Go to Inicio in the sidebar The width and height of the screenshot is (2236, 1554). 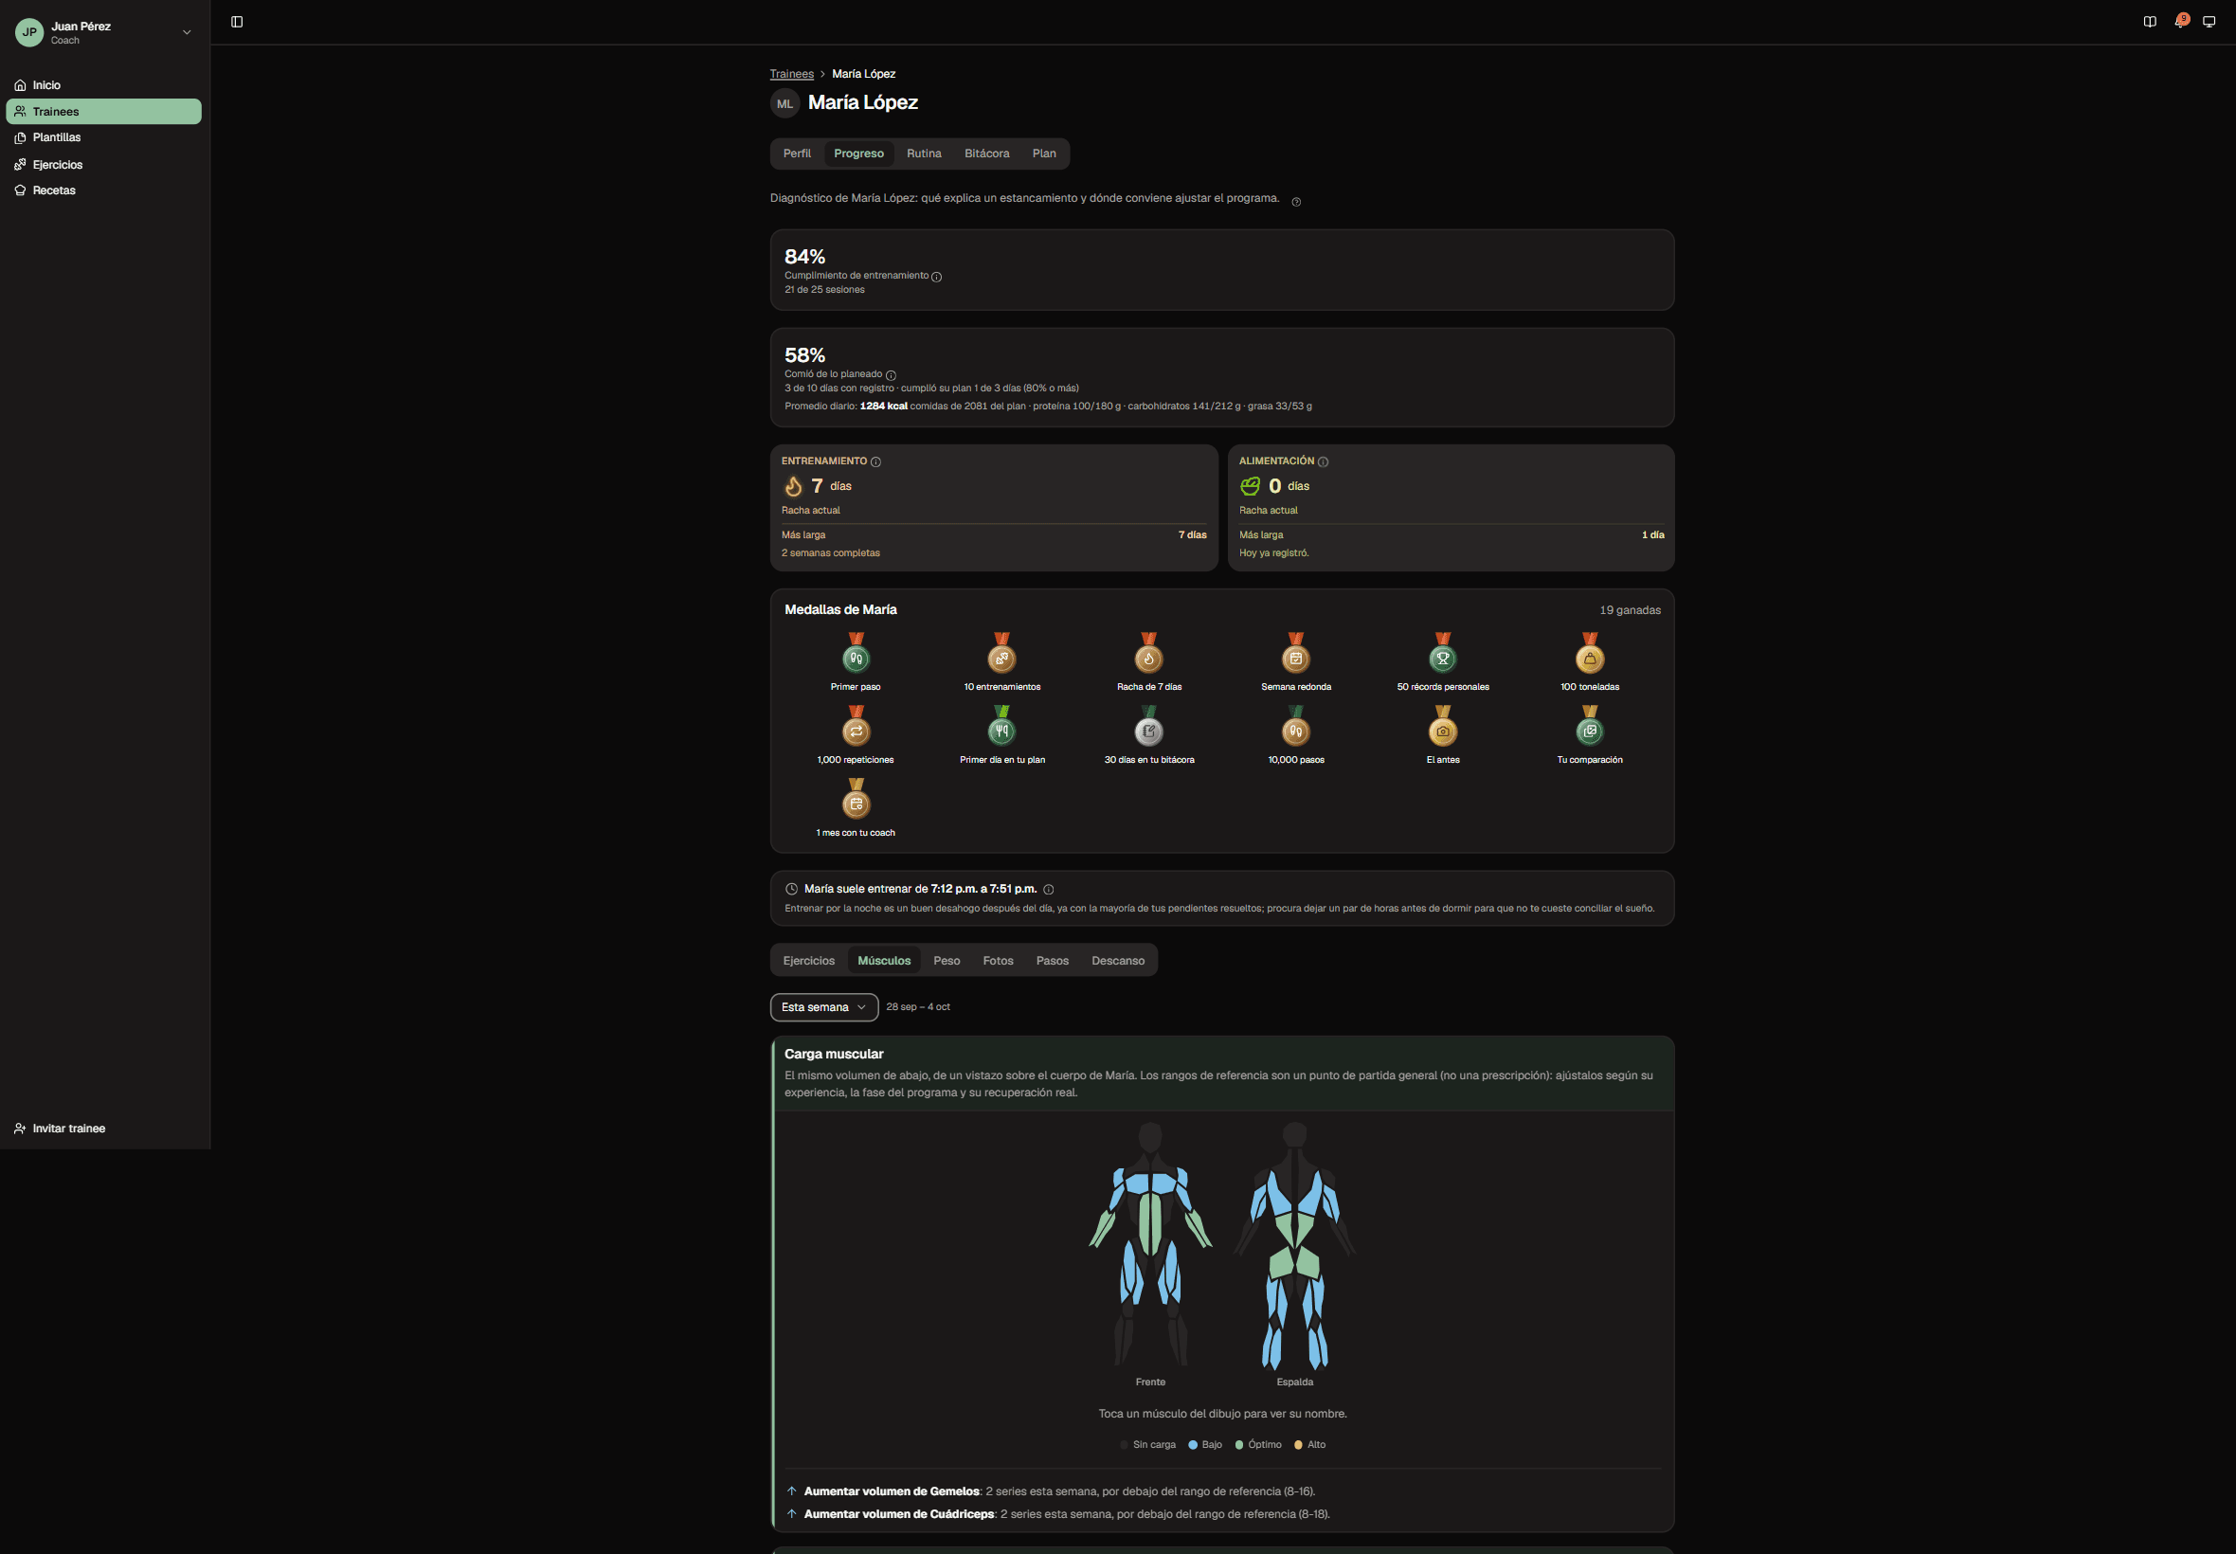pyautogui.click(x=104, y=85)
